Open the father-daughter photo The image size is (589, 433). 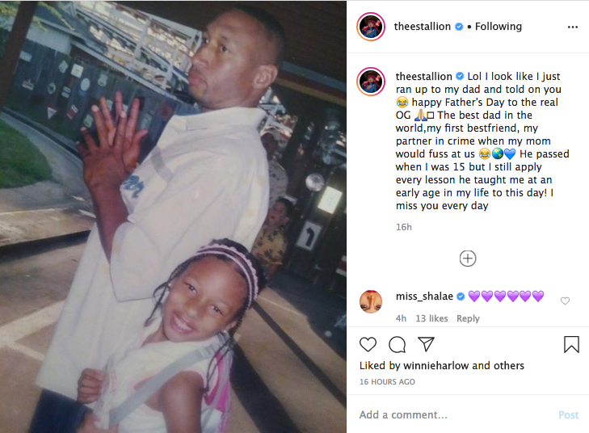point(173,216)
